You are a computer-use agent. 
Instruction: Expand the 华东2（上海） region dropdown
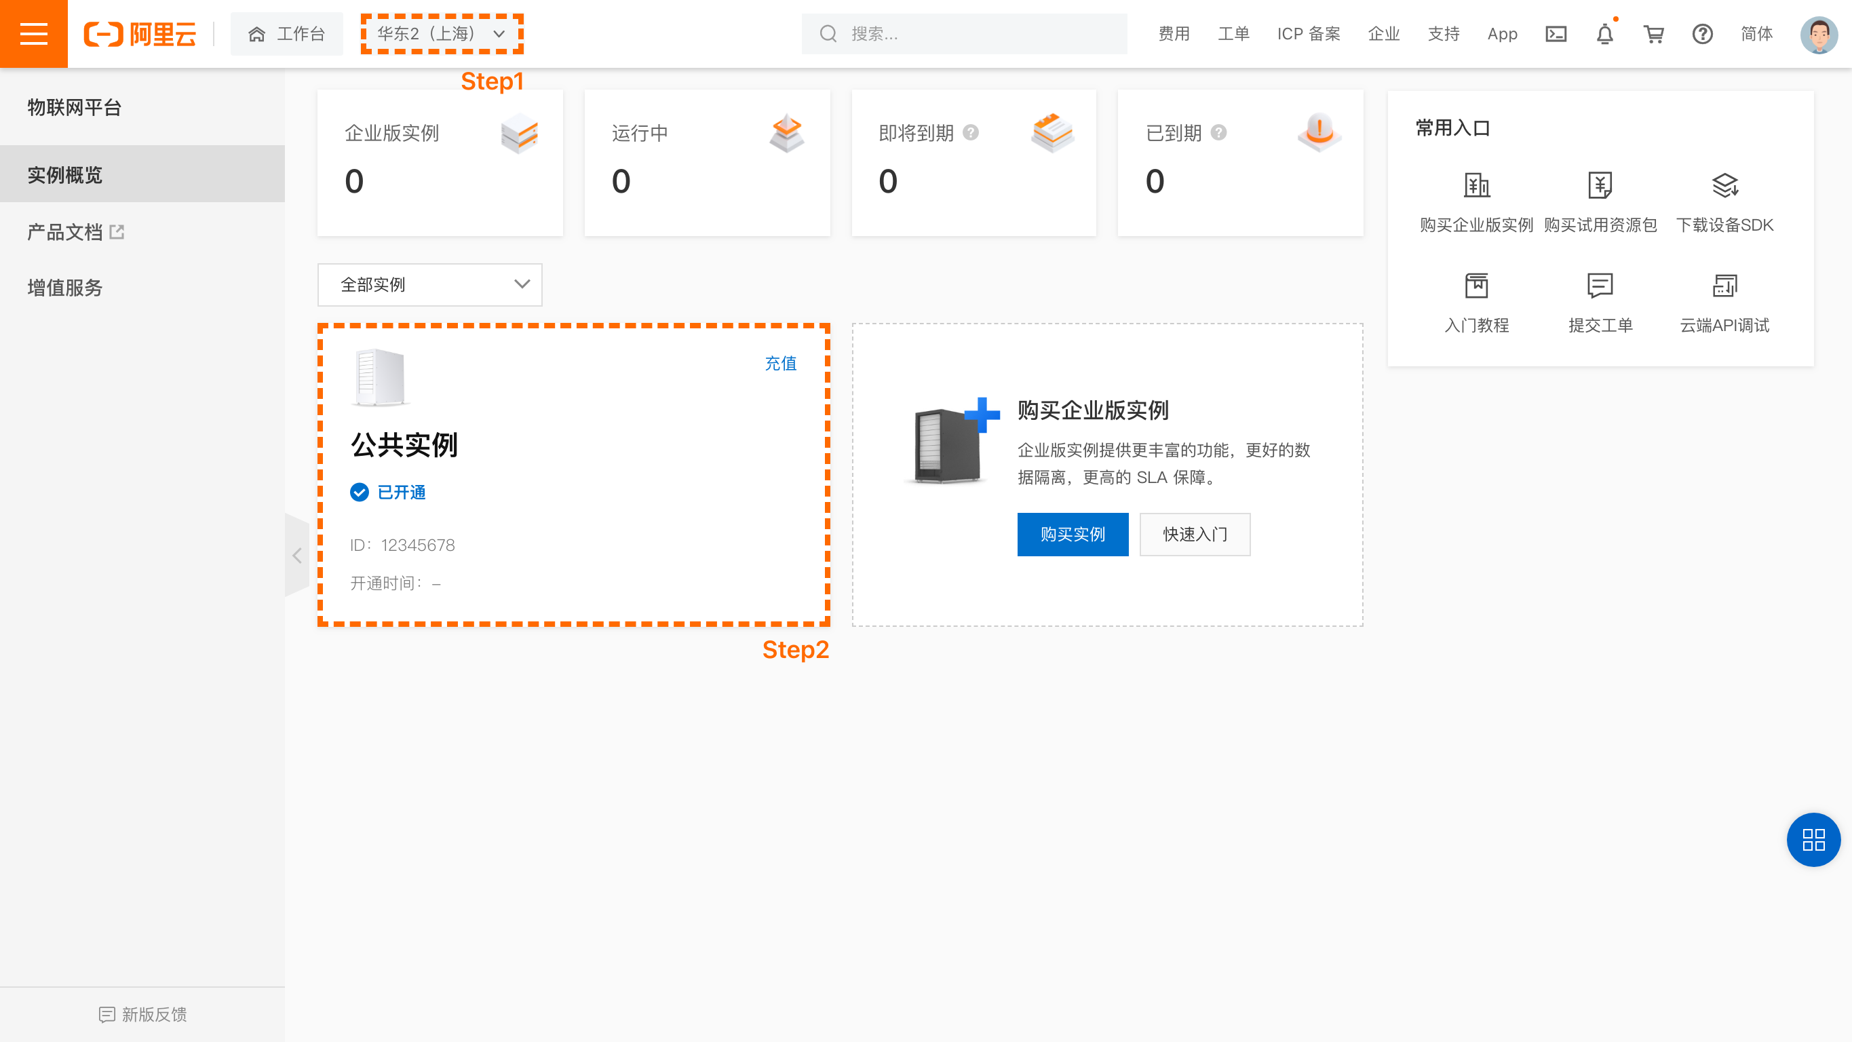pos(442,34)
